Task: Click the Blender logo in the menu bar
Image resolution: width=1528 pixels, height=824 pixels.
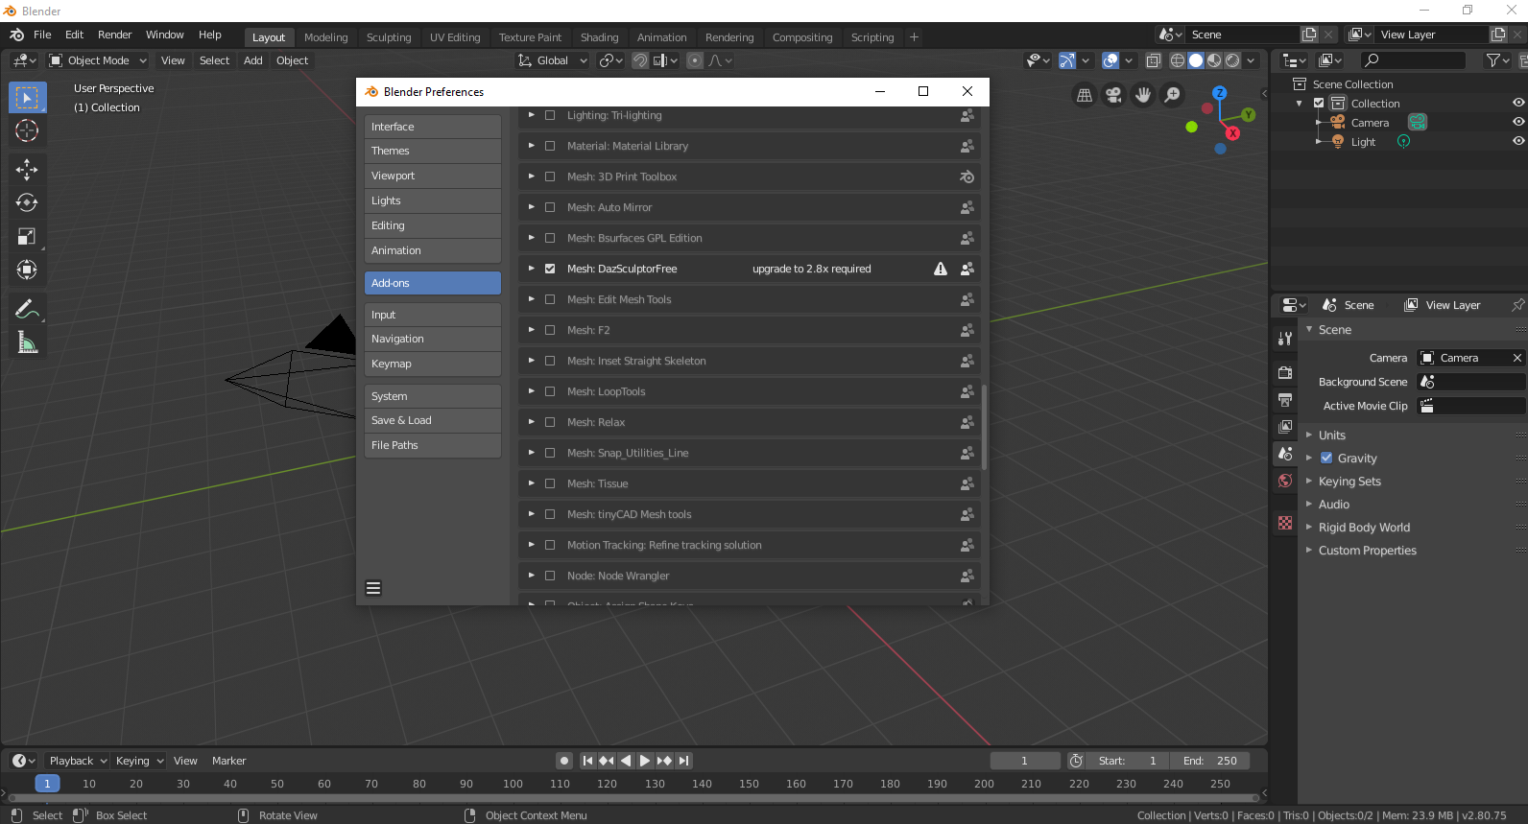Action: tap(16, 35)
